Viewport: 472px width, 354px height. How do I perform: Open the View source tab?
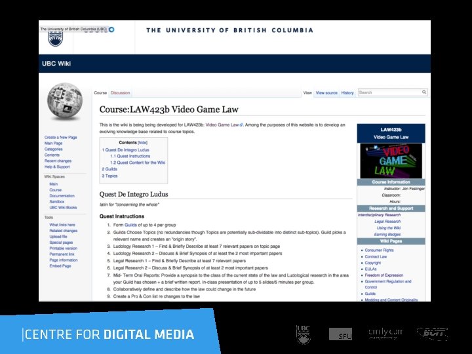(326, 92)
